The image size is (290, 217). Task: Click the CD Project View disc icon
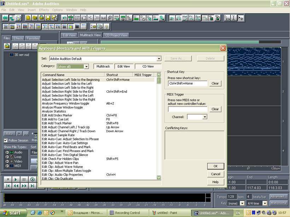pyautogui.click(x=19, y=18)
